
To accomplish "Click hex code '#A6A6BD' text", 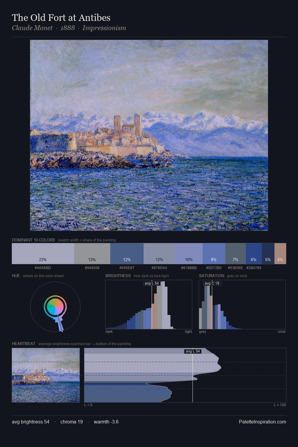I will tap(43, 268).
